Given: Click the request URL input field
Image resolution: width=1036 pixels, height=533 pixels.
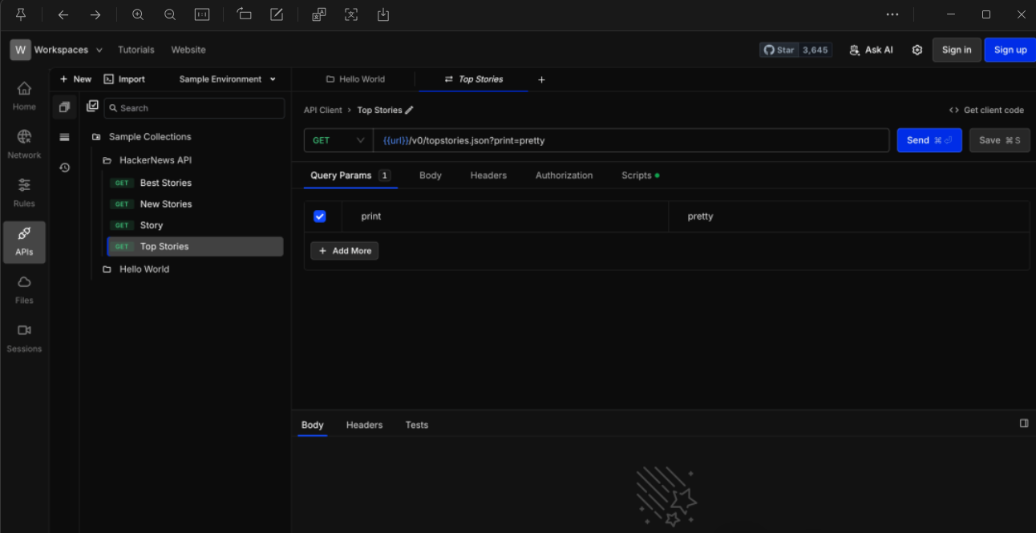Looking at the screenshot, I should [631, 140].
